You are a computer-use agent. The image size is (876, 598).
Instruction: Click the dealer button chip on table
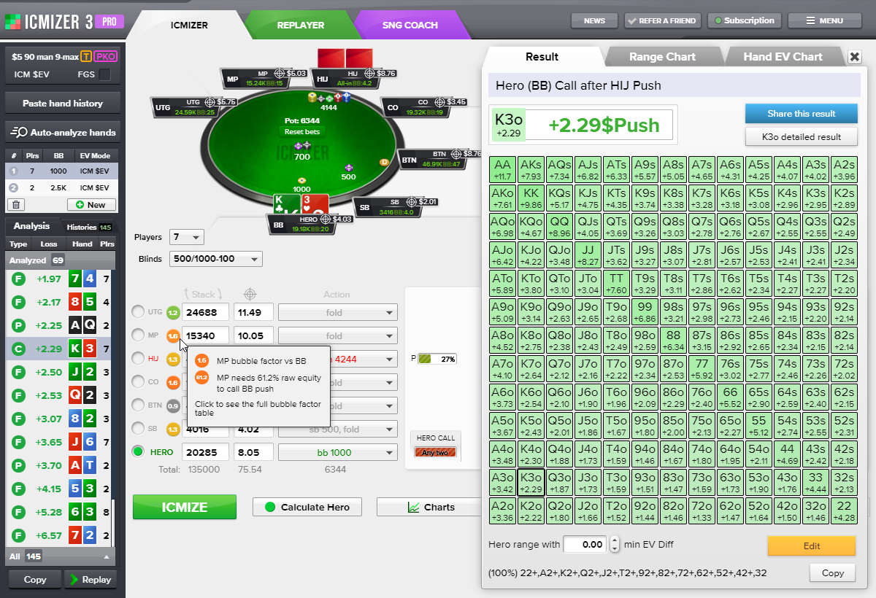click(384, 161)
